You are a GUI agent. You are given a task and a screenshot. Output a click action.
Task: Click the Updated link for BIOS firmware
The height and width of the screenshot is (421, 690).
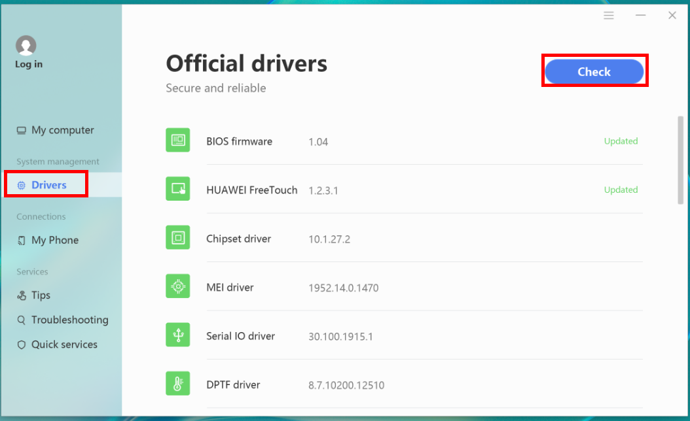click(x=621, y=141)
